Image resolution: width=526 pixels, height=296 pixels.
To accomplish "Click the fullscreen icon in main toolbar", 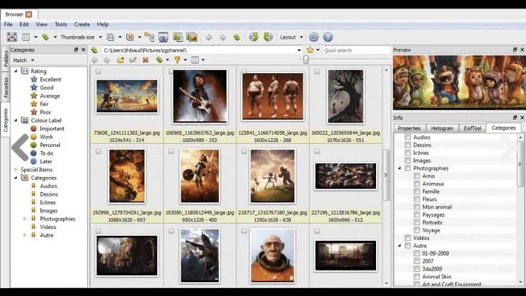I will [x=11, y=37].
